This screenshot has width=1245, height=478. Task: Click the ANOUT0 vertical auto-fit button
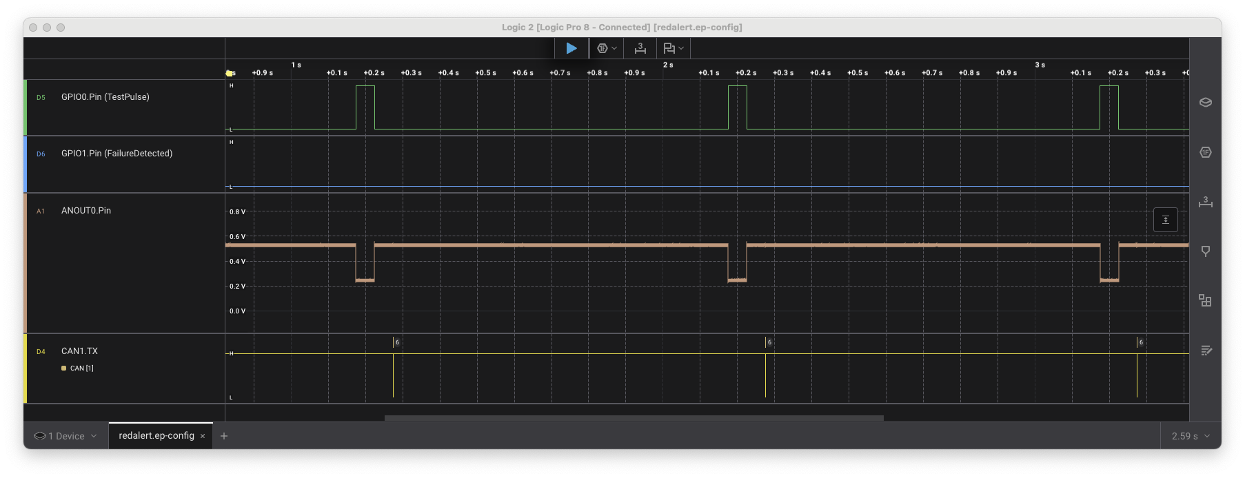(1165, 220)
